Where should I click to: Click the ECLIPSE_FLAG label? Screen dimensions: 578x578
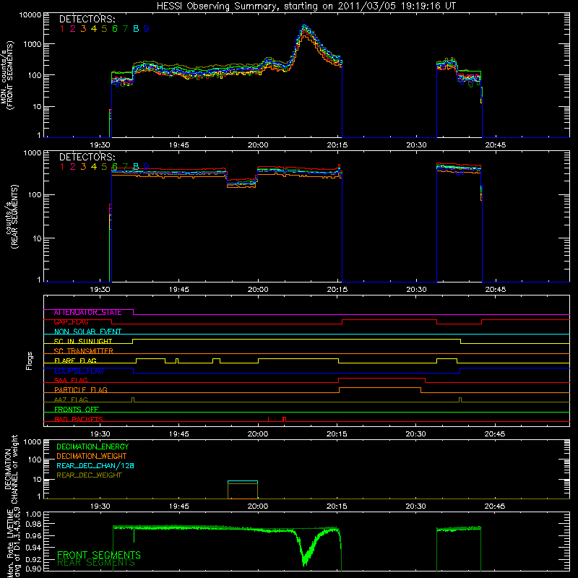click(79, 371)
